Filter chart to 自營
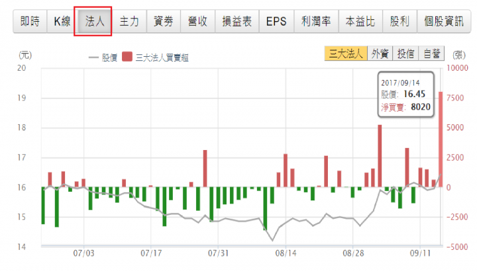Viewport: 477px width, 271px height. (x=431, y=54)
